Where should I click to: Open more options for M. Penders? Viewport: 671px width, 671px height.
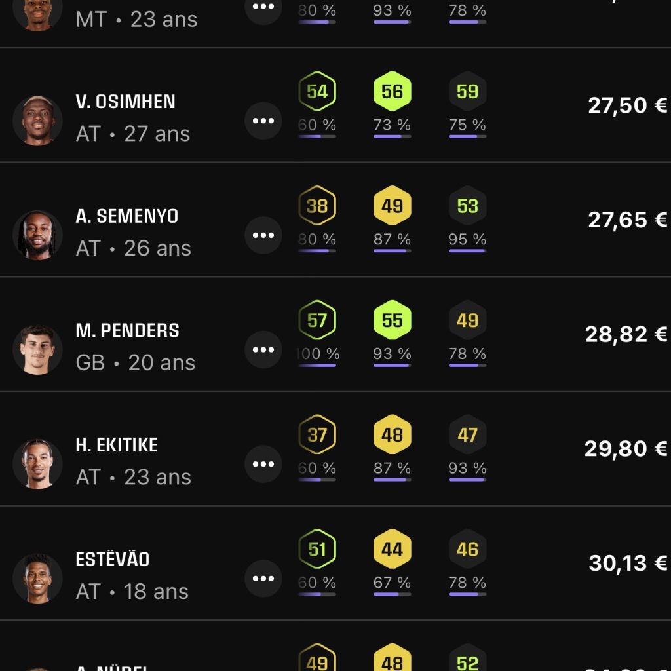(x=263, y=350)
